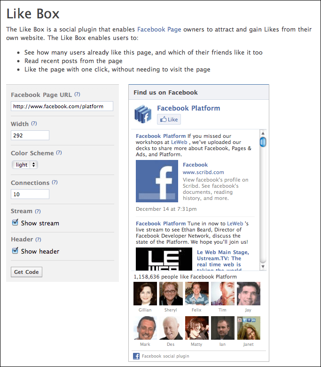
Task: Open the Facebook Page link in description
Action: tap(159, 30)
